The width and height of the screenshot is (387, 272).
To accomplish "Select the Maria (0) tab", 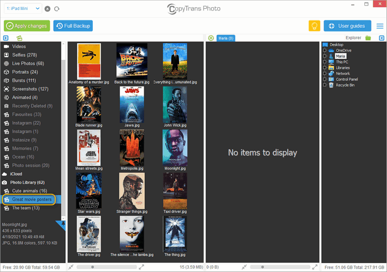I will click(226, 38).
